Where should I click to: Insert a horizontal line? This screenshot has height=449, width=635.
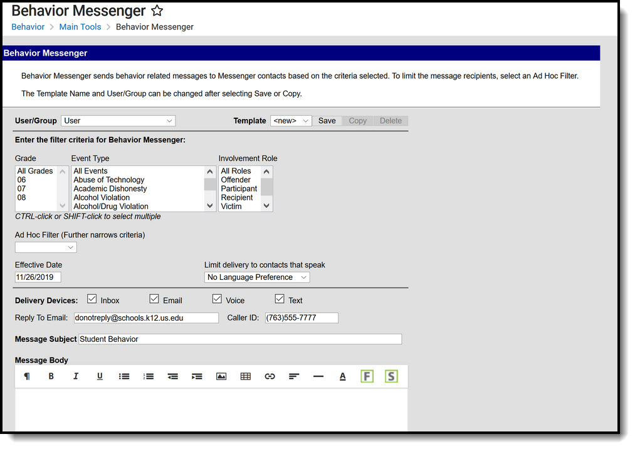click(x=318, y=376)
